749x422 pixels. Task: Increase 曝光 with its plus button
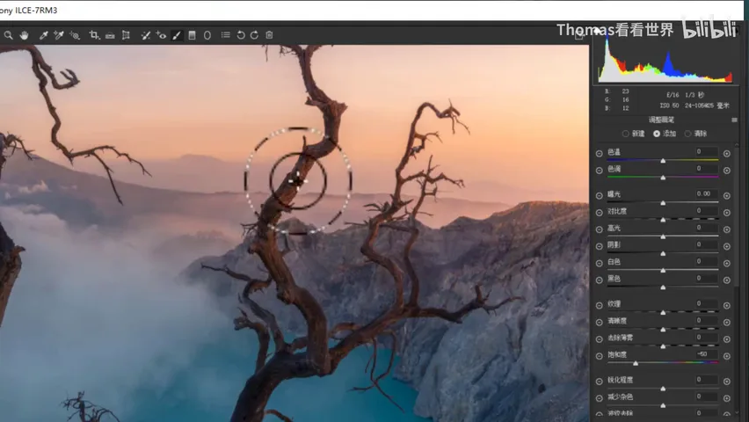[726, 195]
